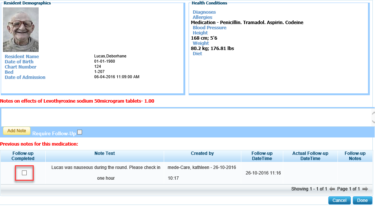Click the Diet heading in Health Conditions
Viewport: 375px width, 206px height.
pyautogui.click(x=198, y=54)
